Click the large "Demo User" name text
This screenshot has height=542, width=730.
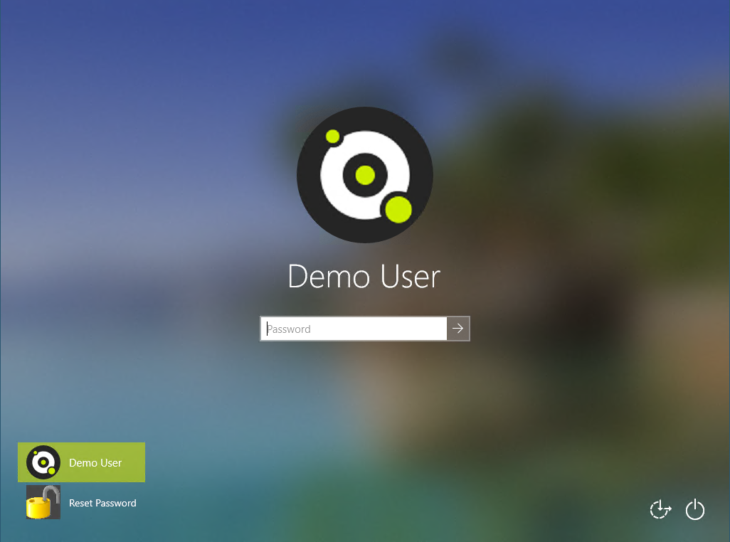point(364,277)
